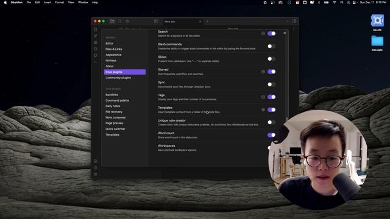390x219 pixels.
Task: Open the View menu
Action: pos(71,2)
